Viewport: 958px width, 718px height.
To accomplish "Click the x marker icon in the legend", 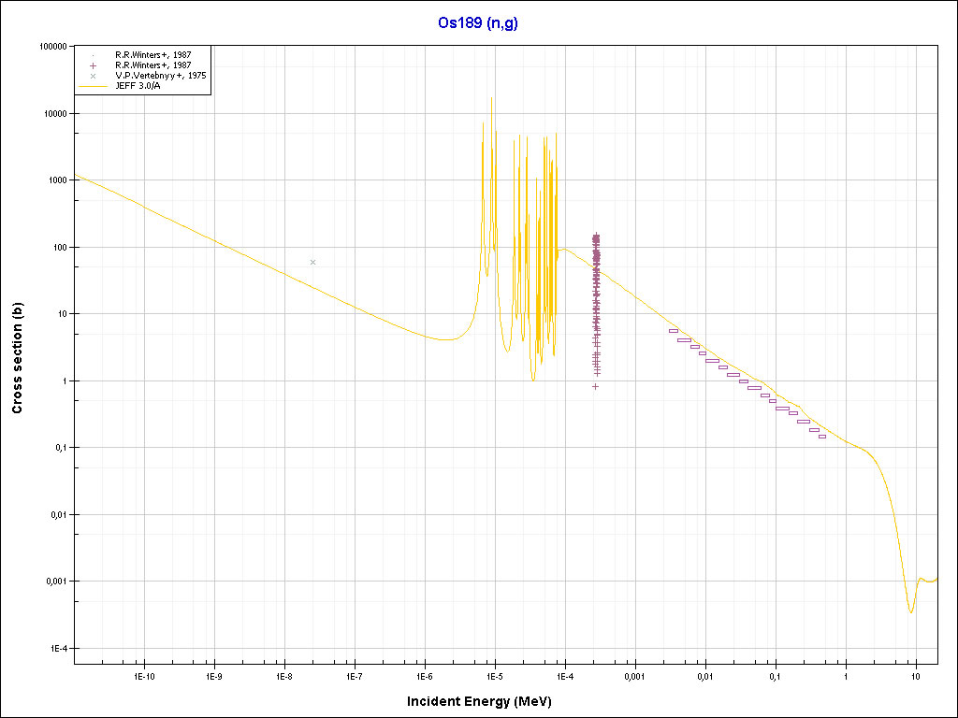I will coord(94,75).
